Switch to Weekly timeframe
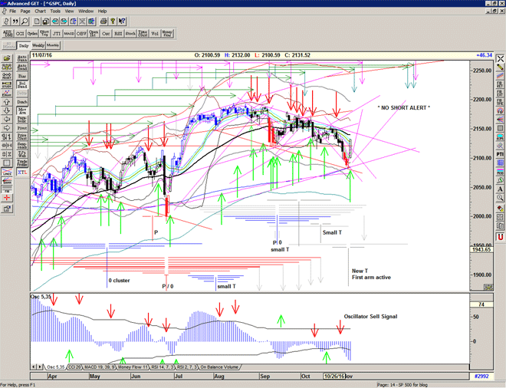The height and width of the screenshot is (388, 506). click(x=38, y=46)
